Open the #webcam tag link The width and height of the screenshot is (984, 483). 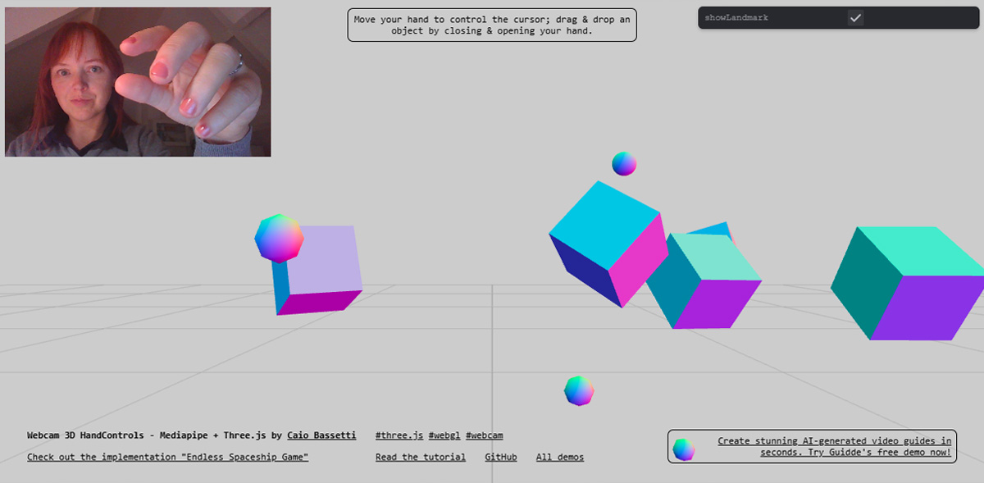tap(484, 435)
